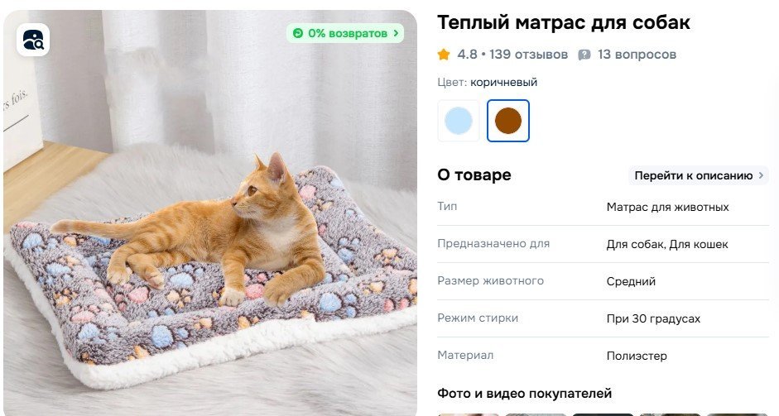This screenshot has height=416, width=779.
Task: Open the 139 отзывов reviews link
Action: (x=529, y=55)
